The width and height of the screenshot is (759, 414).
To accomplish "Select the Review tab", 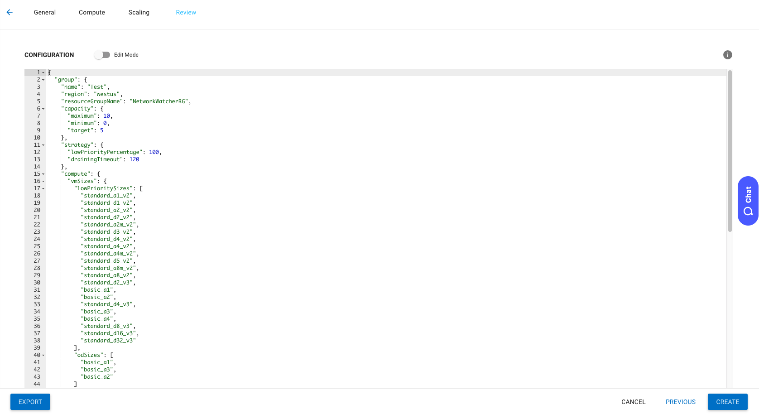I will (x=186, y=12).
